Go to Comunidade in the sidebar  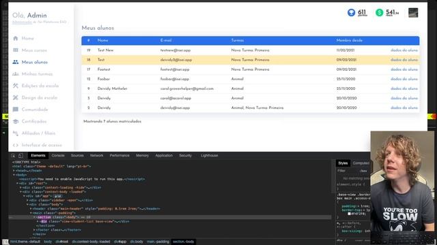pos(35,110)
